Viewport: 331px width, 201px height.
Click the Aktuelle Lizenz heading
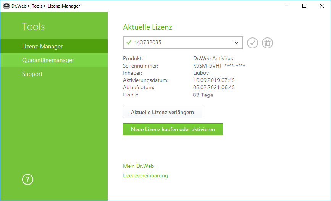[148, 27]
